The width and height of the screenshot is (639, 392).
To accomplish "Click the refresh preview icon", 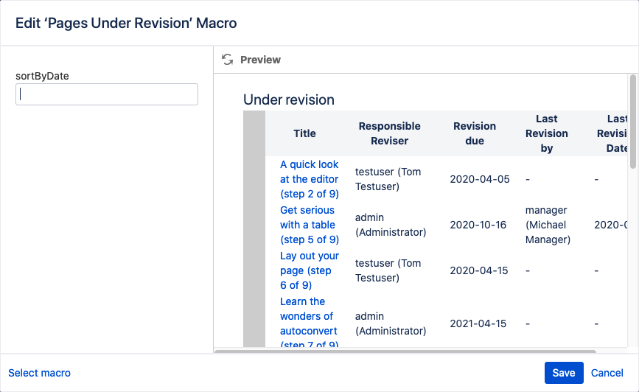I will click(x=228, y=60).
